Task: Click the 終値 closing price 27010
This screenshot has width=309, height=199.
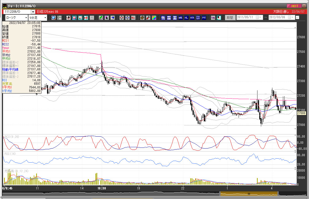Action: [x=36, y=37]
